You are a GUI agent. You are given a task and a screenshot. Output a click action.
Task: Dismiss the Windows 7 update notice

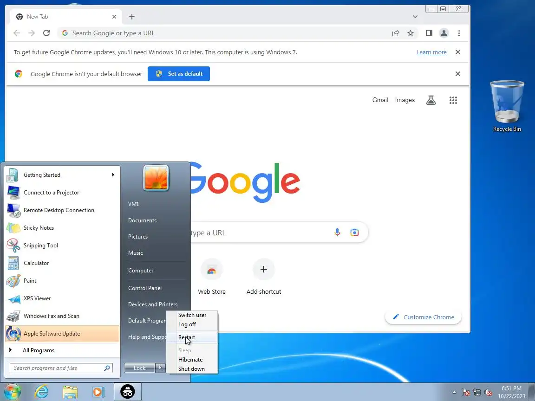tap(458, 52)
